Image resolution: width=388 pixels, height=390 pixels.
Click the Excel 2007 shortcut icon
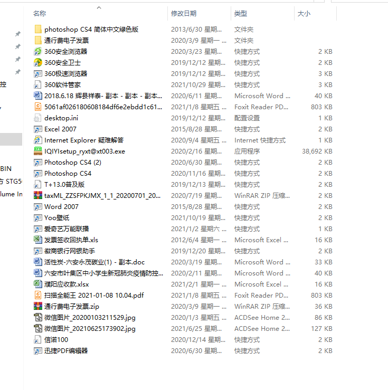click(x=38, y=129)
